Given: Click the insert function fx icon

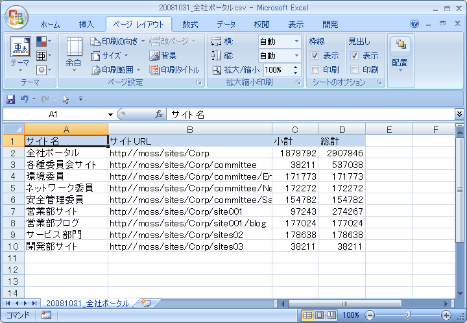Looking at the screenshot, I should [x=158, y=114].
